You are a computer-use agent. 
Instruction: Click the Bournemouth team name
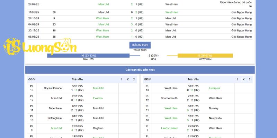(x=169, y=98)
